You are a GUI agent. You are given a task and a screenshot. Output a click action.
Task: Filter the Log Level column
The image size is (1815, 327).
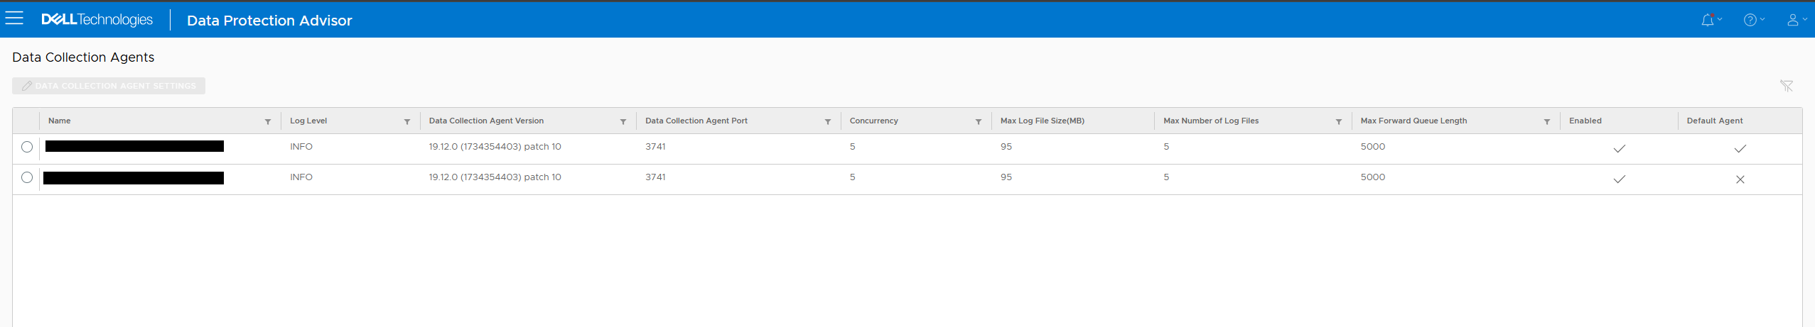point(407,121)
